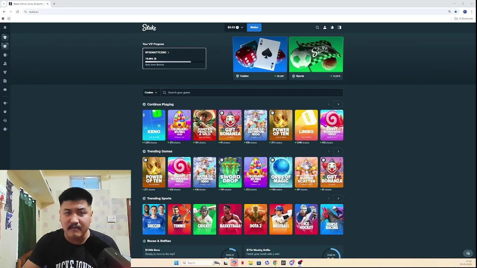Open Sports banner card

(316, 58)
